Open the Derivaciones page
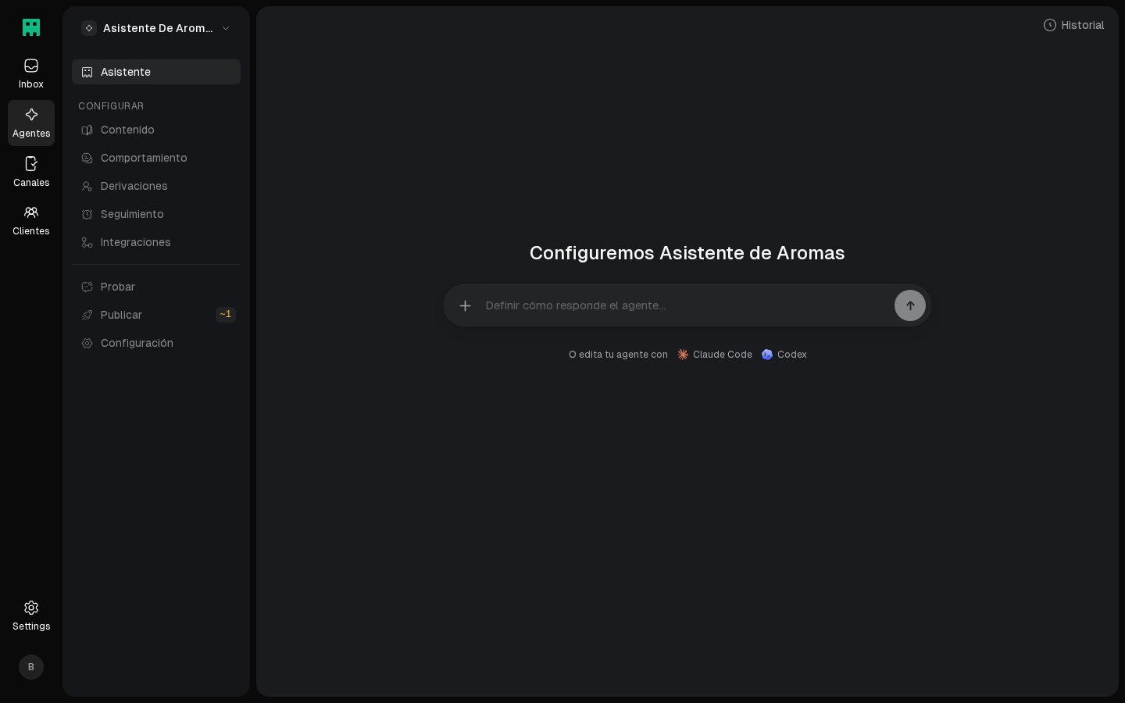The height and width of the screenshot is (703, 1125). click(x=156, y=186)
